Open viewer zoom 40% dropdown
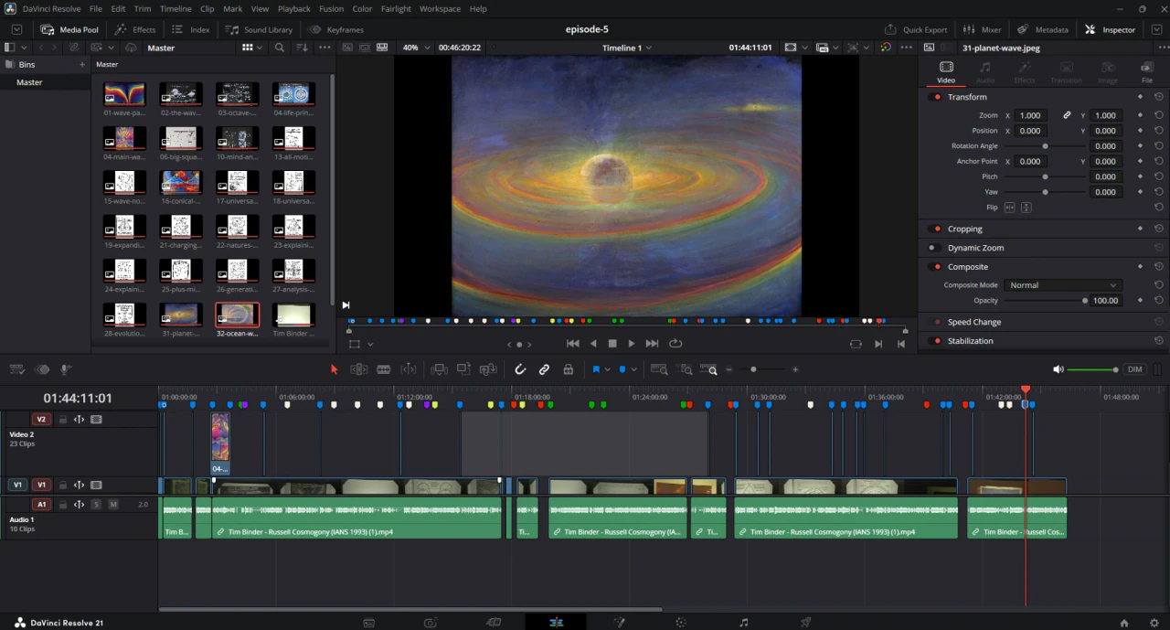Viewport: 1170px width, 630px height. pos(415,48)
